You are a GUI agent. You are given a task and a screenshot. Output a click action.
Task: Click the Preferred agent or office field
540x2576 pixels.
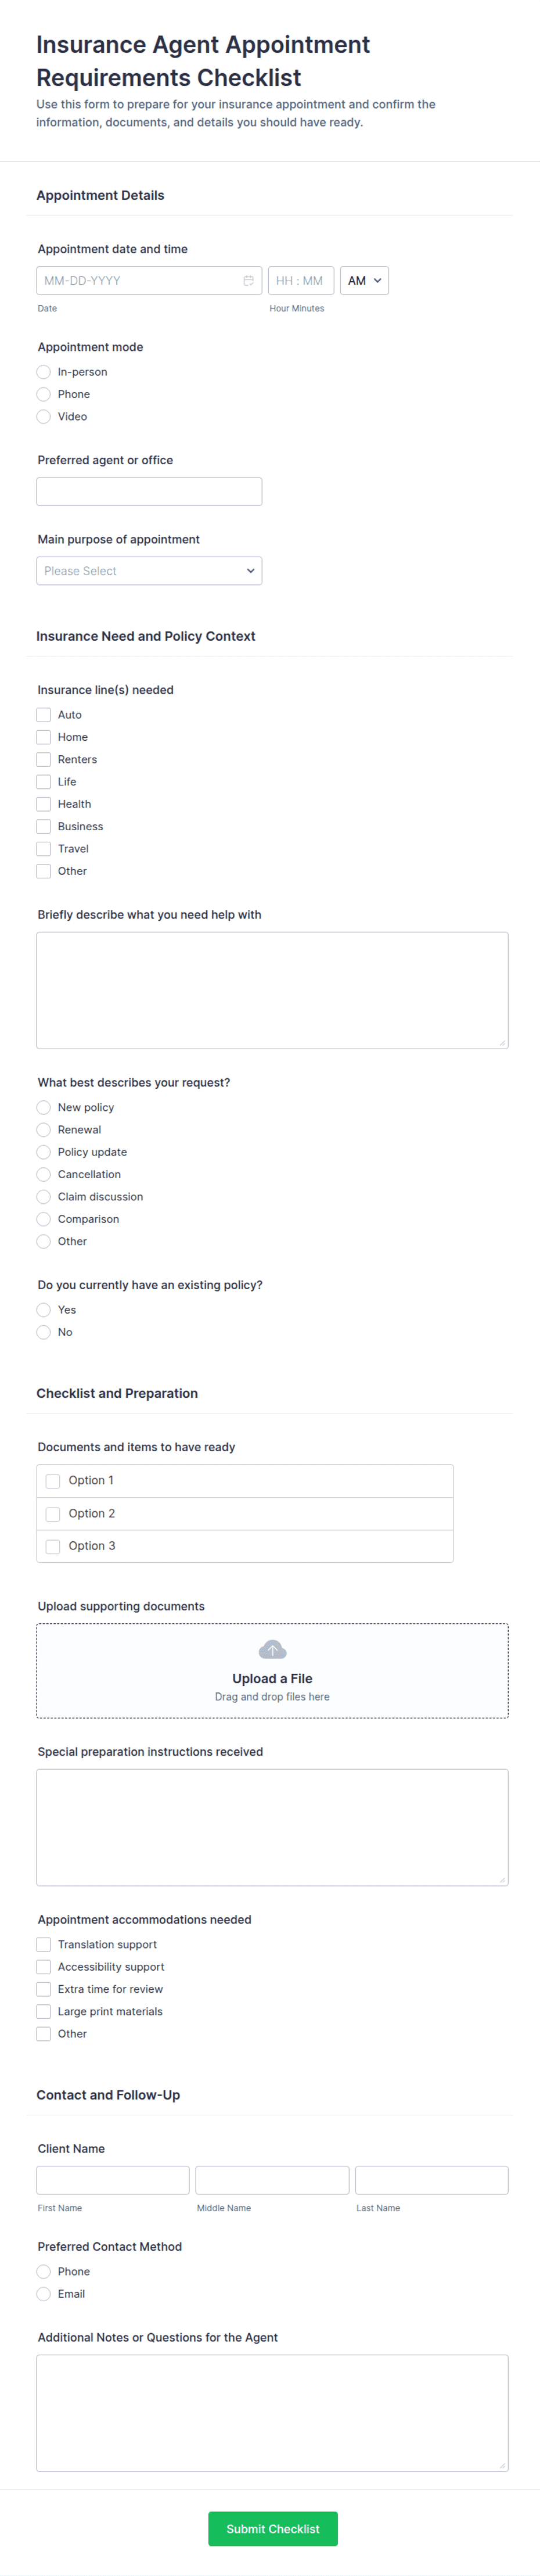[149, 492]
